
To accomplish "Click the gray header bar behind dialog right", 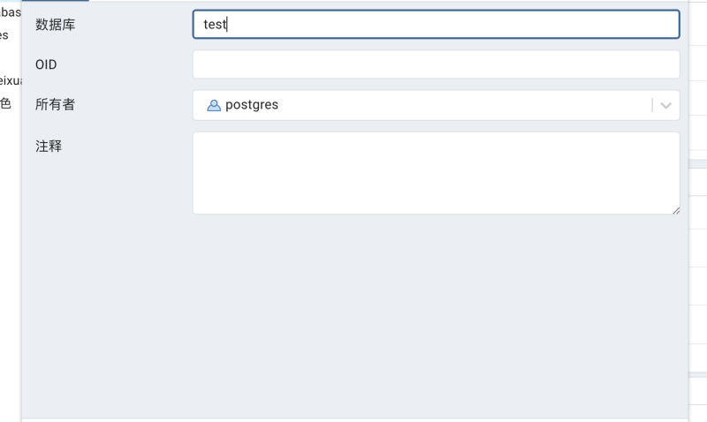I will pos(697,164).
